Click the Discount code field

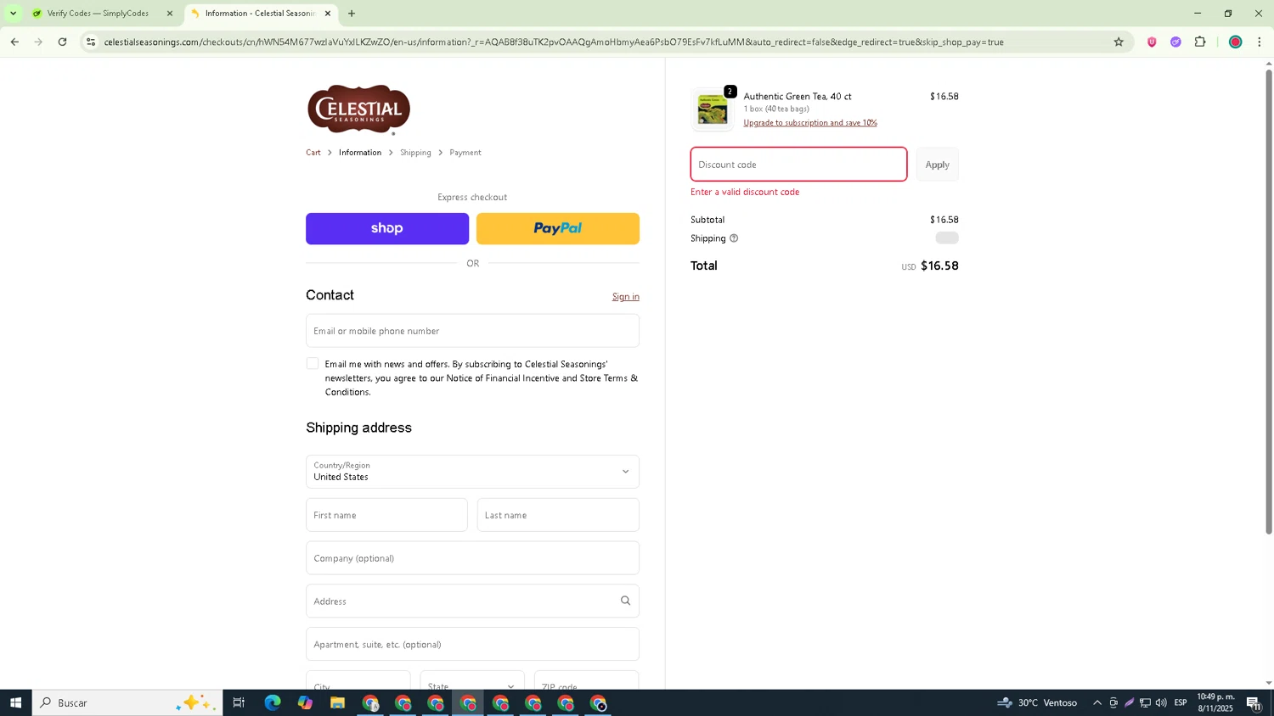[798, 165]
